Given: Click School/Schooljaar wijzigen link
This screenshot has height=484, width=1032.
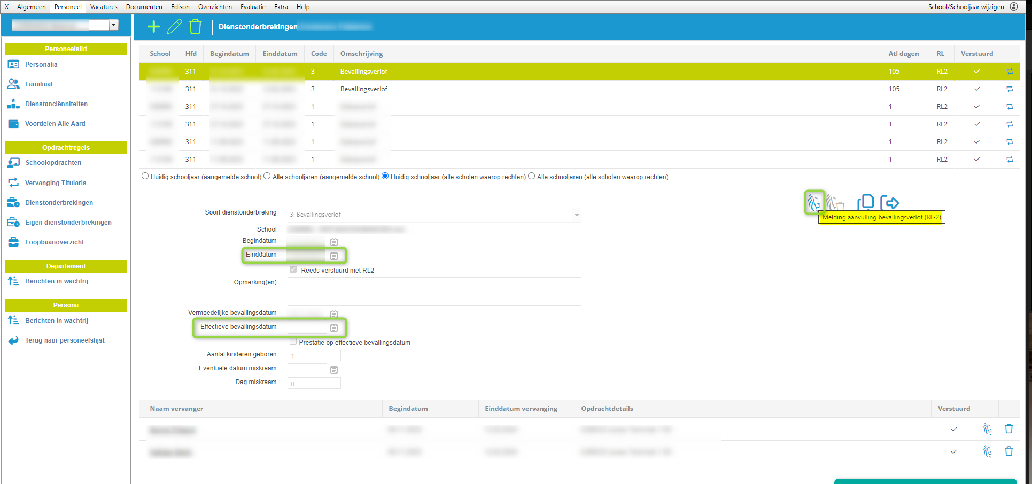Looking at the screenshot, I should coord(966,7).
